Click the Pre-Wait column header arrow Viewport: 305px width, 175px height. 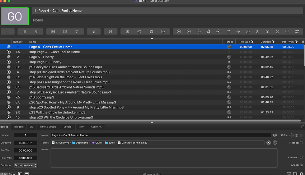pos(252,42)
